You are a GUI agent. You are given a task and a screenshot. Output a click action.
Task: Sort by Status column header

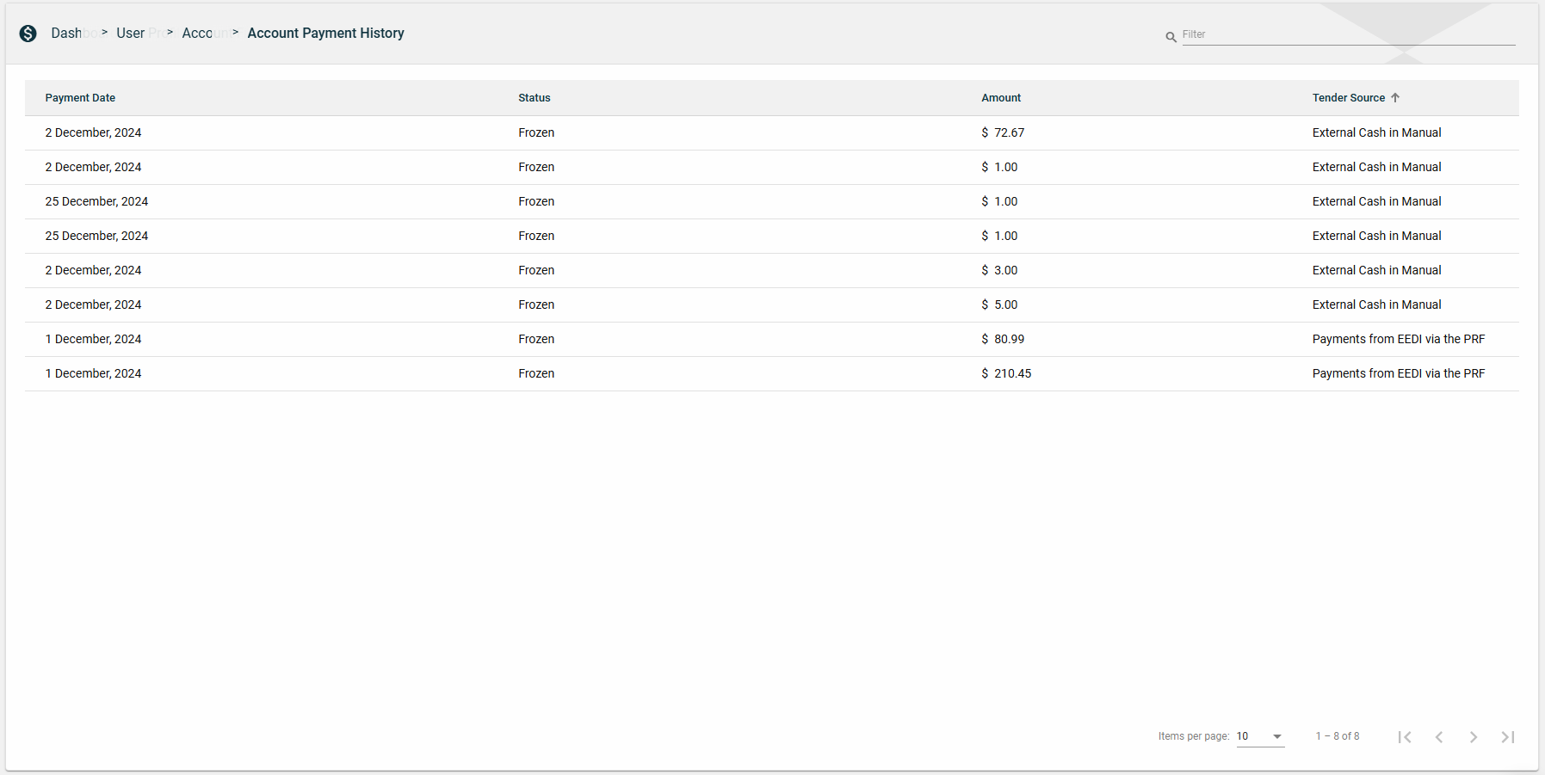tap(534, 98)
